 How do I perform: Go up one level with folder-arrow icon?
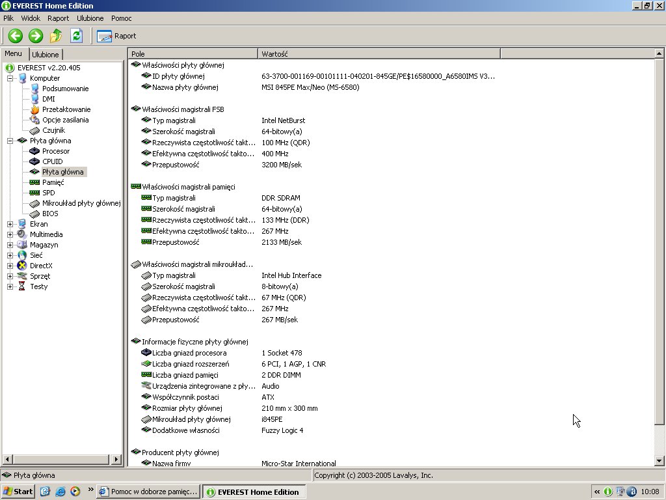pyautogui.click(x=56, y=36)
